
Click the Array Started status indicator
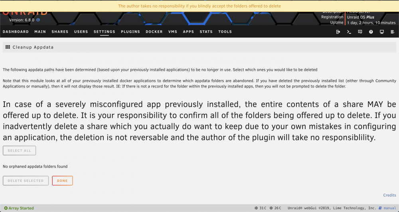19,208
